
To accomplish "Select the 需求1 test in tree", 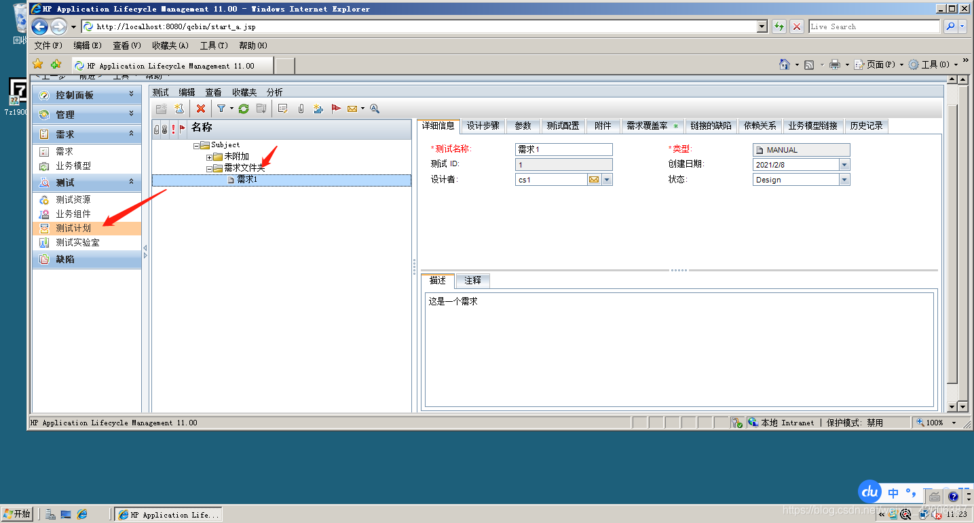I will coord(281,180).
